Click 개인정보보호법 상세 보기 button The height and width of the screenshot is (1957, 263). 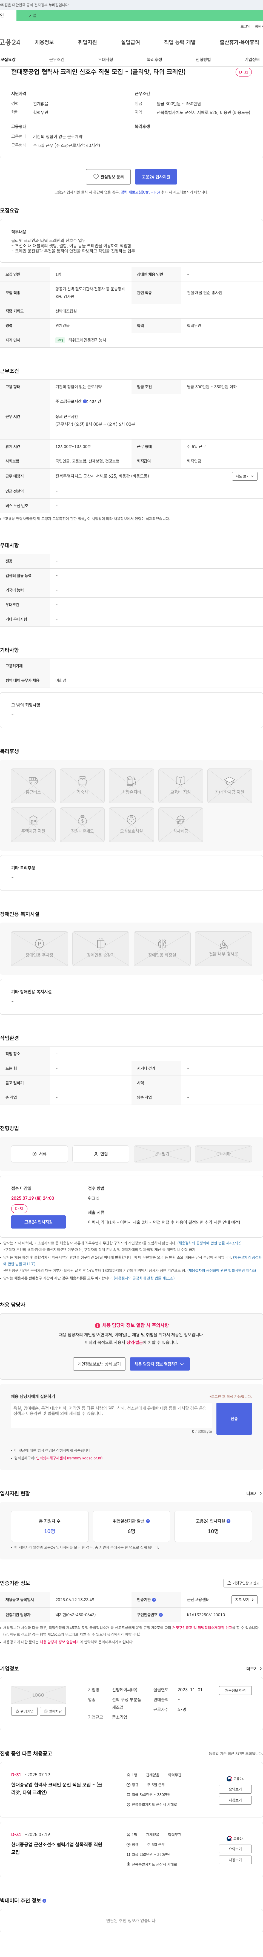99,1364
